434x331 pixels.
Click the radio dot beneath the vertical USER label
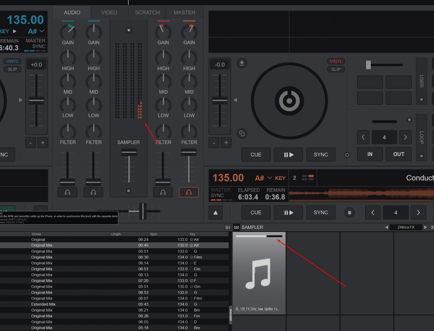[421, 100]
